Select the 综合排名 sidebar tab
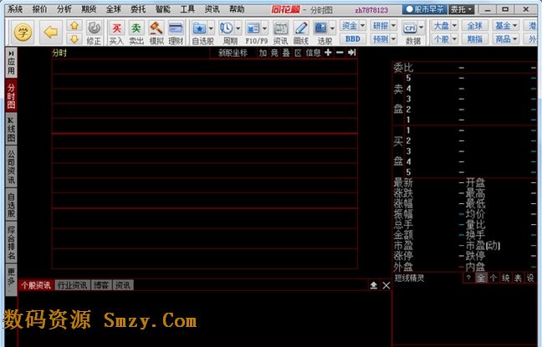This screenshot has height=347, width=542. pyautogui.click(x=11, y=242)
